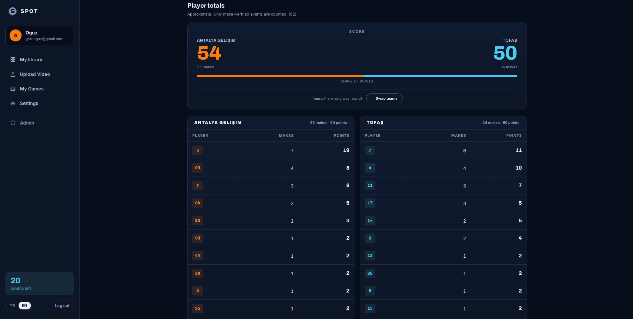Viewport: 633px width, 319px height.
Task: Click the ANTALYA GELIŞIM table title
Action: click(218, 123)
